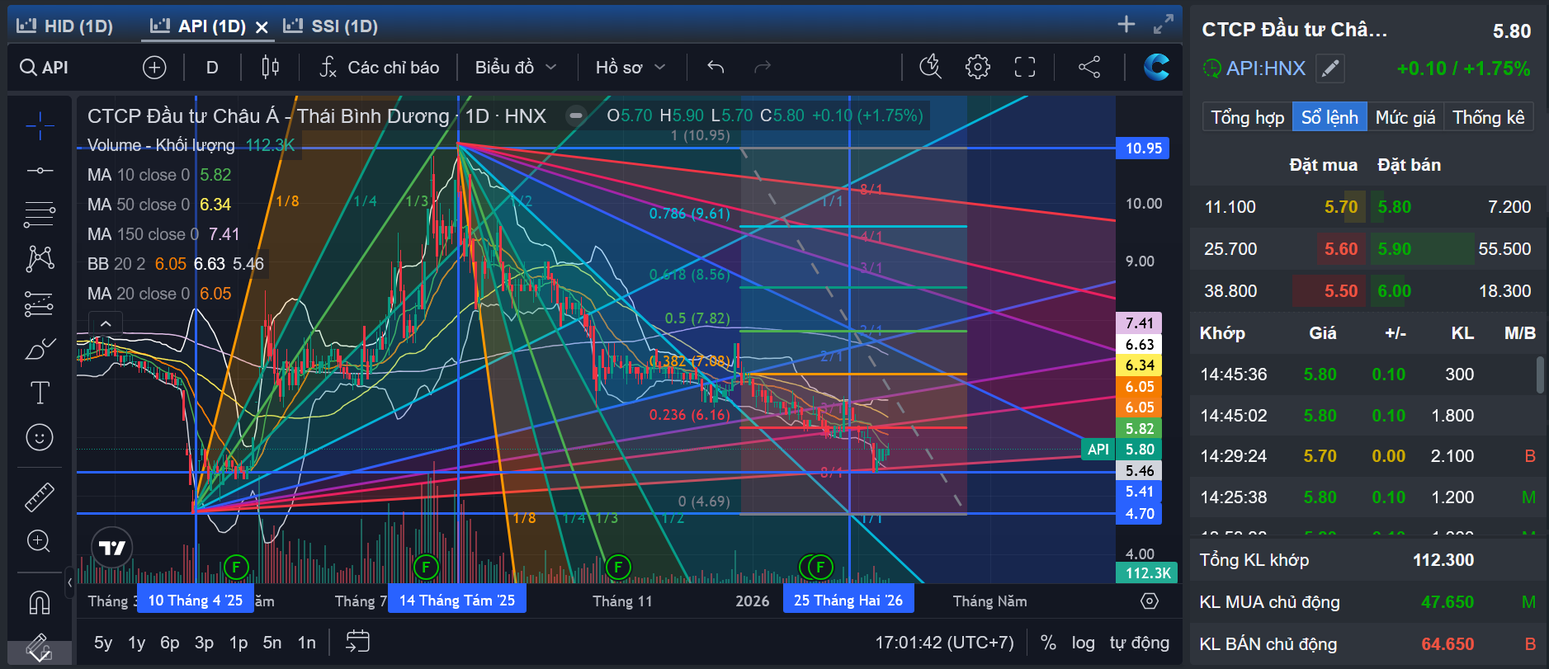
Task: Select the trend line drawing tool
Action: click(x=40, y=170)
